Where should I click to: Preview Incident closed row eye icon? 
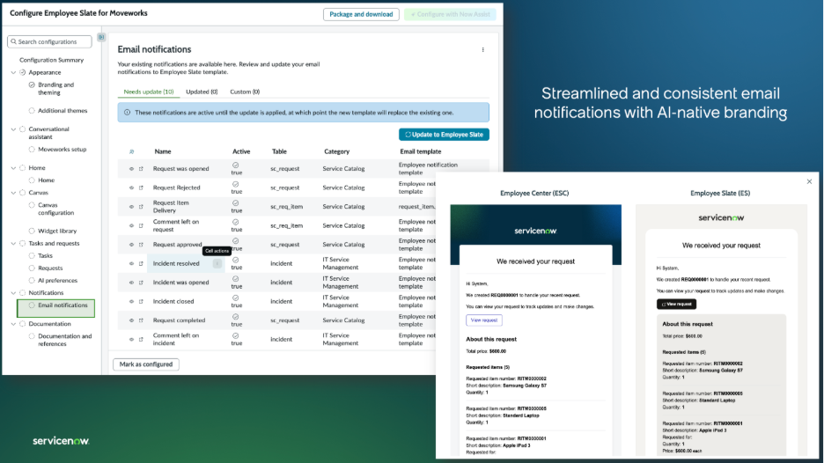131,301
